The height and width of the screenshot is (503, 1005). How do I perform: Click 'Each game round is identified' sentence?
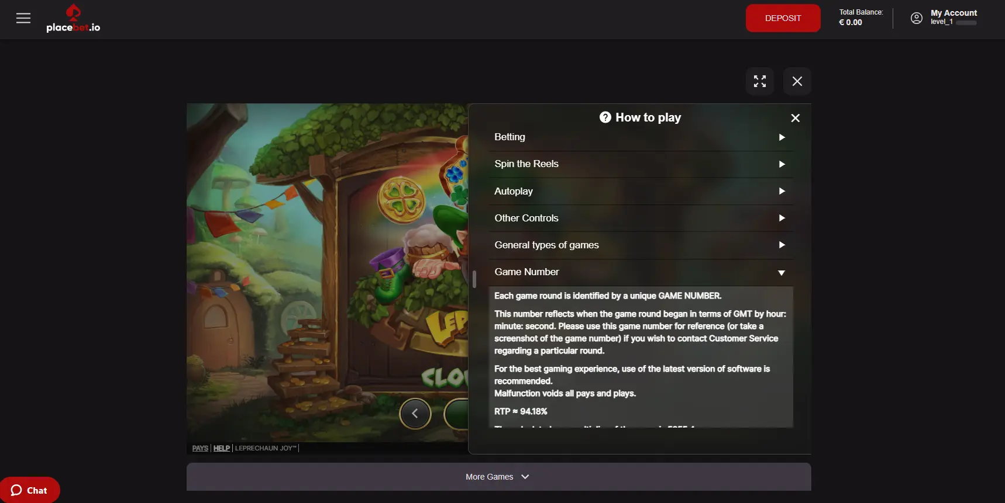pyautogui.click(x=608, y=296)
